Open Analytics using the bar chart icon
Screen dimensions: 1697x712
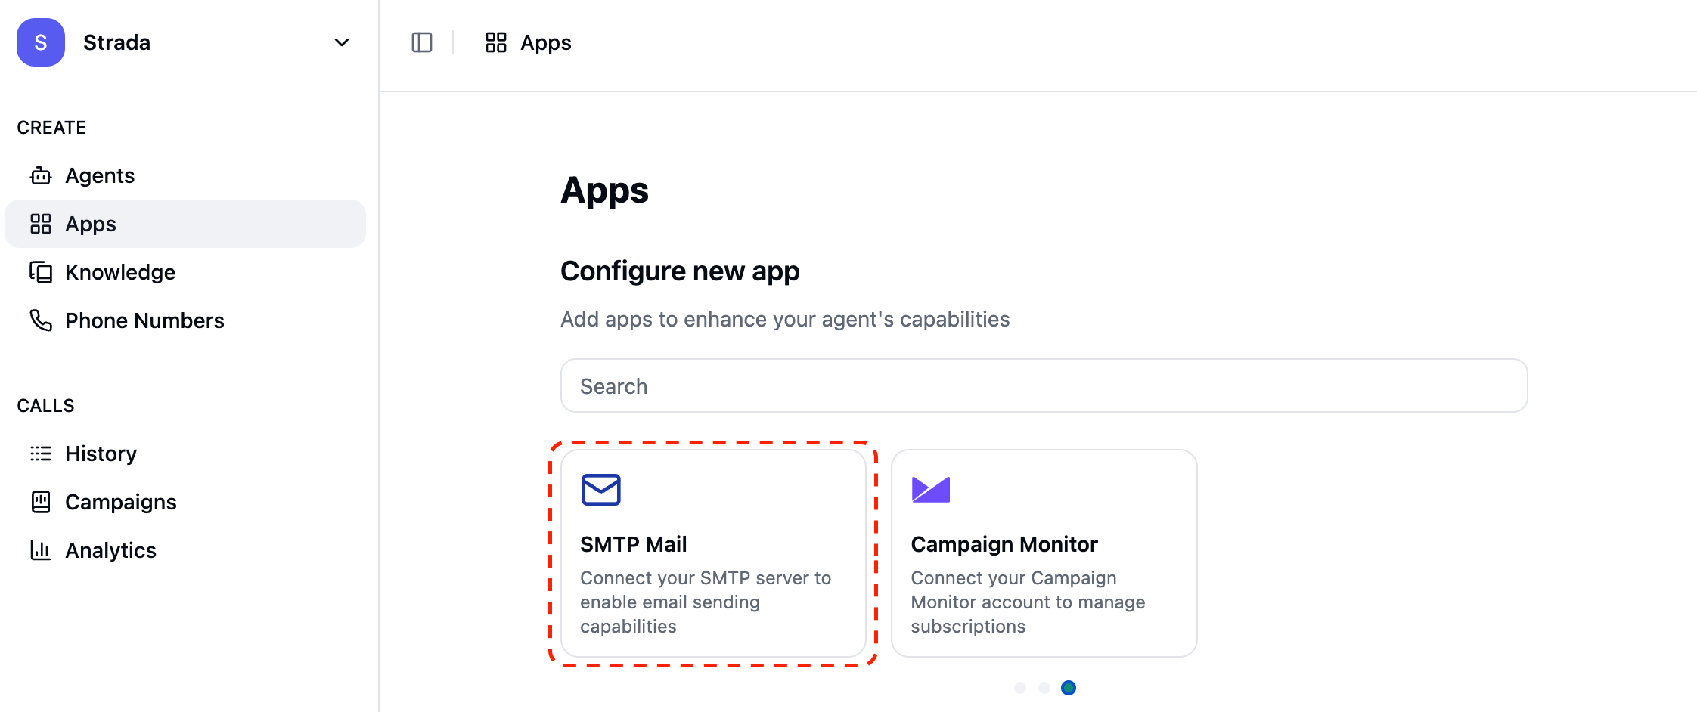pyautogui.click(x=40, y=549)
